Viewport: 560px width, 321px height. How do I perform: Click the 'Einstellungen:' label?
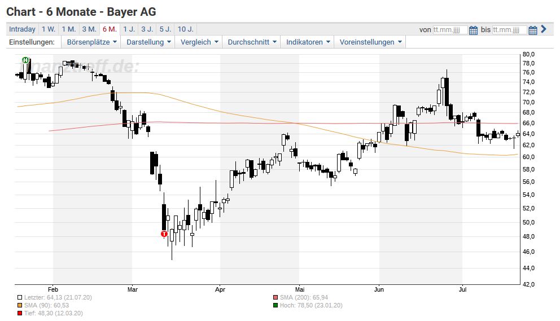pyautogui.click(x=32, y=42)
